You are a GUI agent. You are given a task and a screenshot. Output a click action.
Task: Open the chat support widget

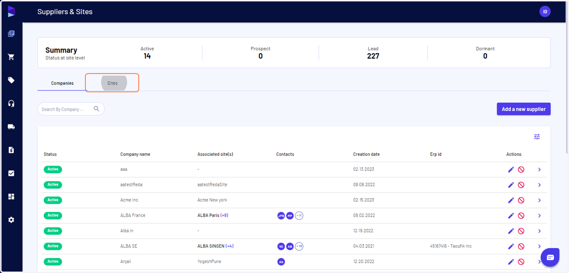click(551, 257)
